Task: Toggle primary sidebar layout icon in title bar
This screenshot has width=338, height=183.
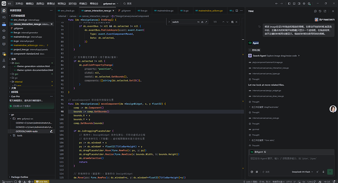Action: point(289,3)
